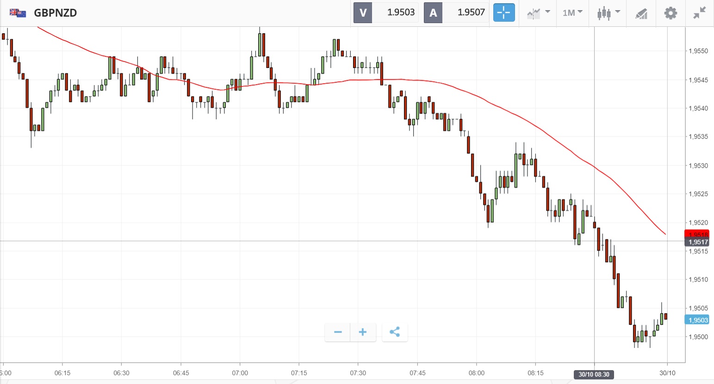Screen dimensions: 714x384
Task: Click the 30/10 08:30 time marker
Action: [x=594, y=374]
